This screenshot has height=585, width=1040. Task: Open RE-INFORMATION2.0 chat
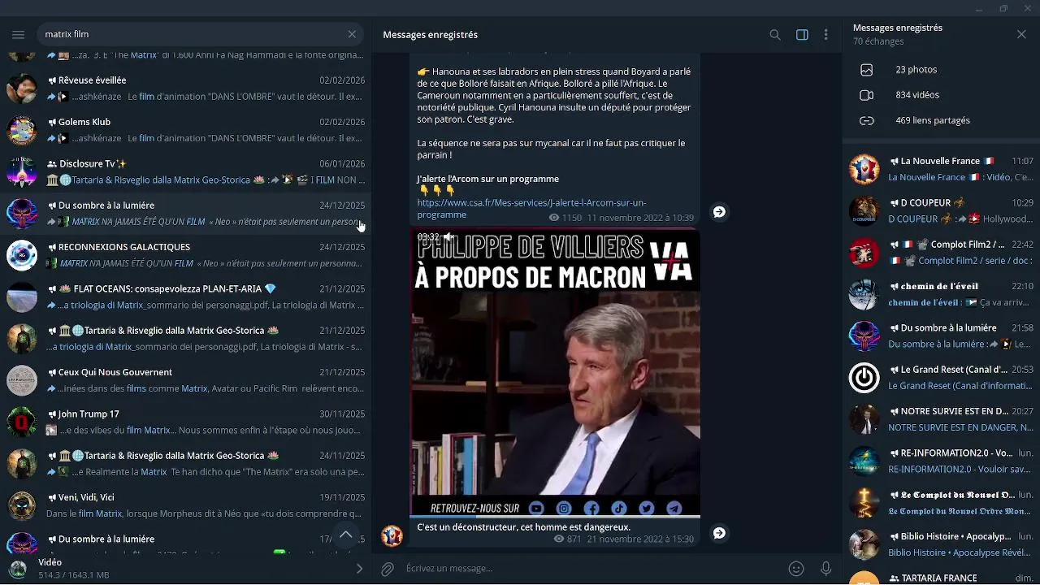coord(941,461)
